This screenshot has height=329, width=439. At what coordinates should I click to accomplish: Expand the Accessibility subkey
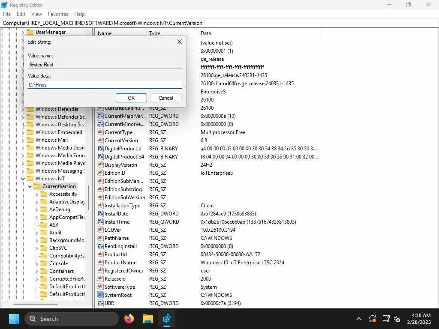37,194
